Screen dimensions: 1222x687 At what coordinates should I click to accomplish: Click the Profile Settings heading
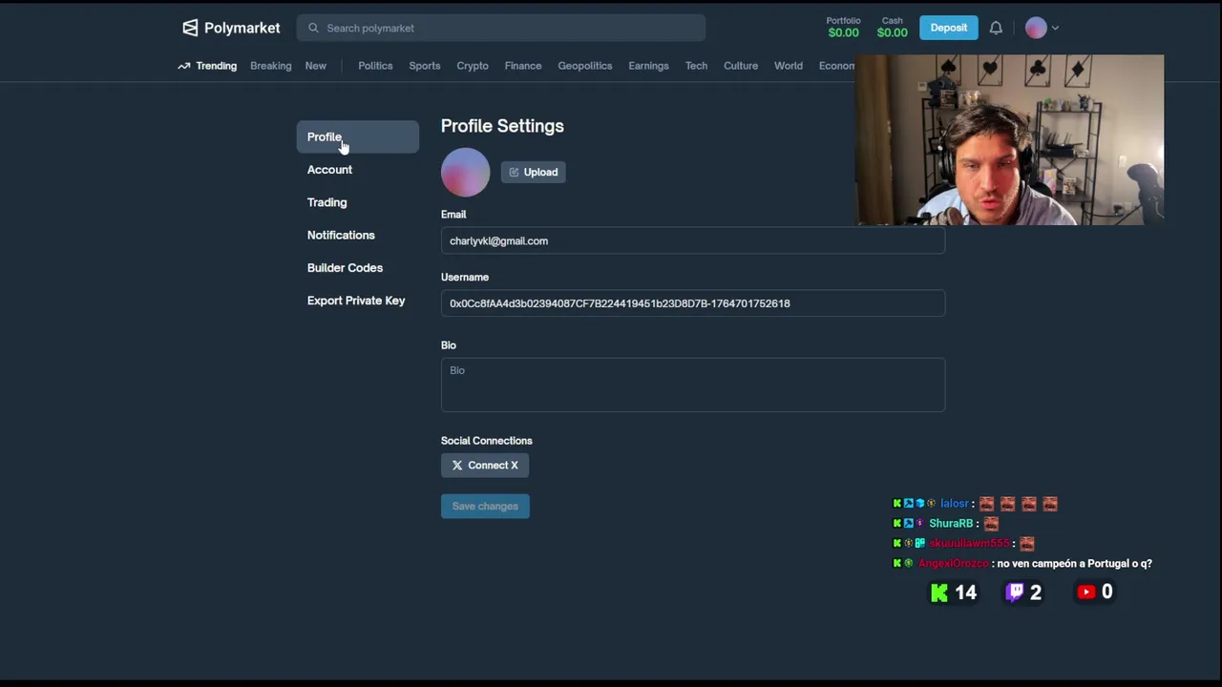tap(502, 126)
